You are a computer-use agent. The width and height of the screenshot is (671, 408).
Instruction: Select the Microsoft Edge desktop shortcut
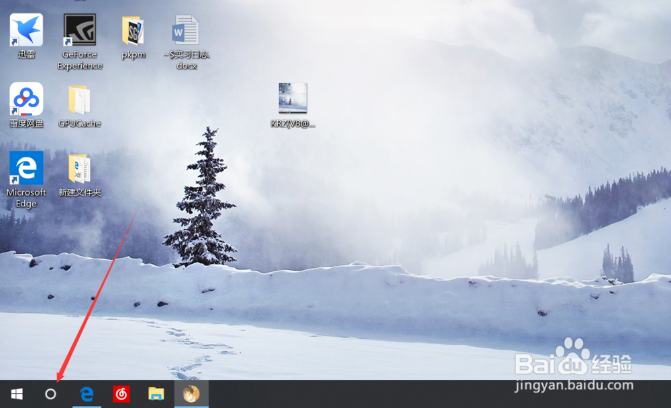(x=26, y=168)
